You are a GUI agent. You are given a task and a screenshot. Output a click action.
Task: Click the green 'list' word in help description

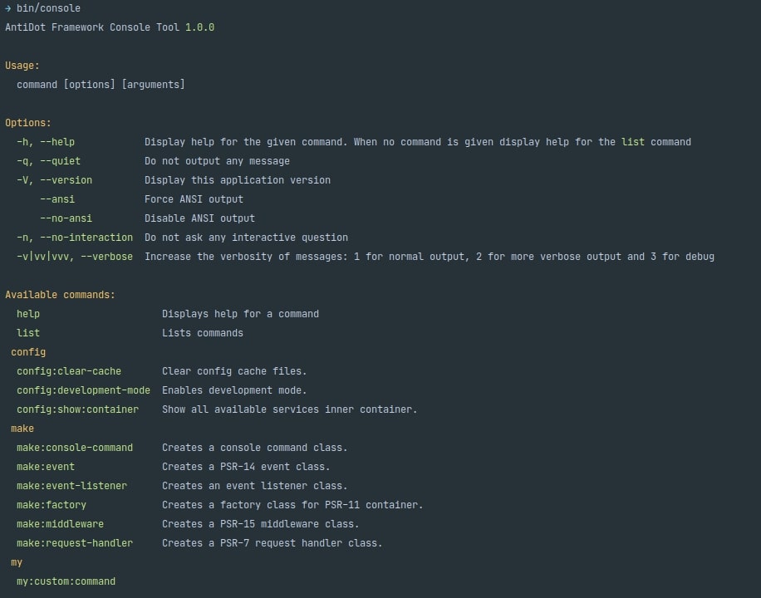tap(633, 142)
